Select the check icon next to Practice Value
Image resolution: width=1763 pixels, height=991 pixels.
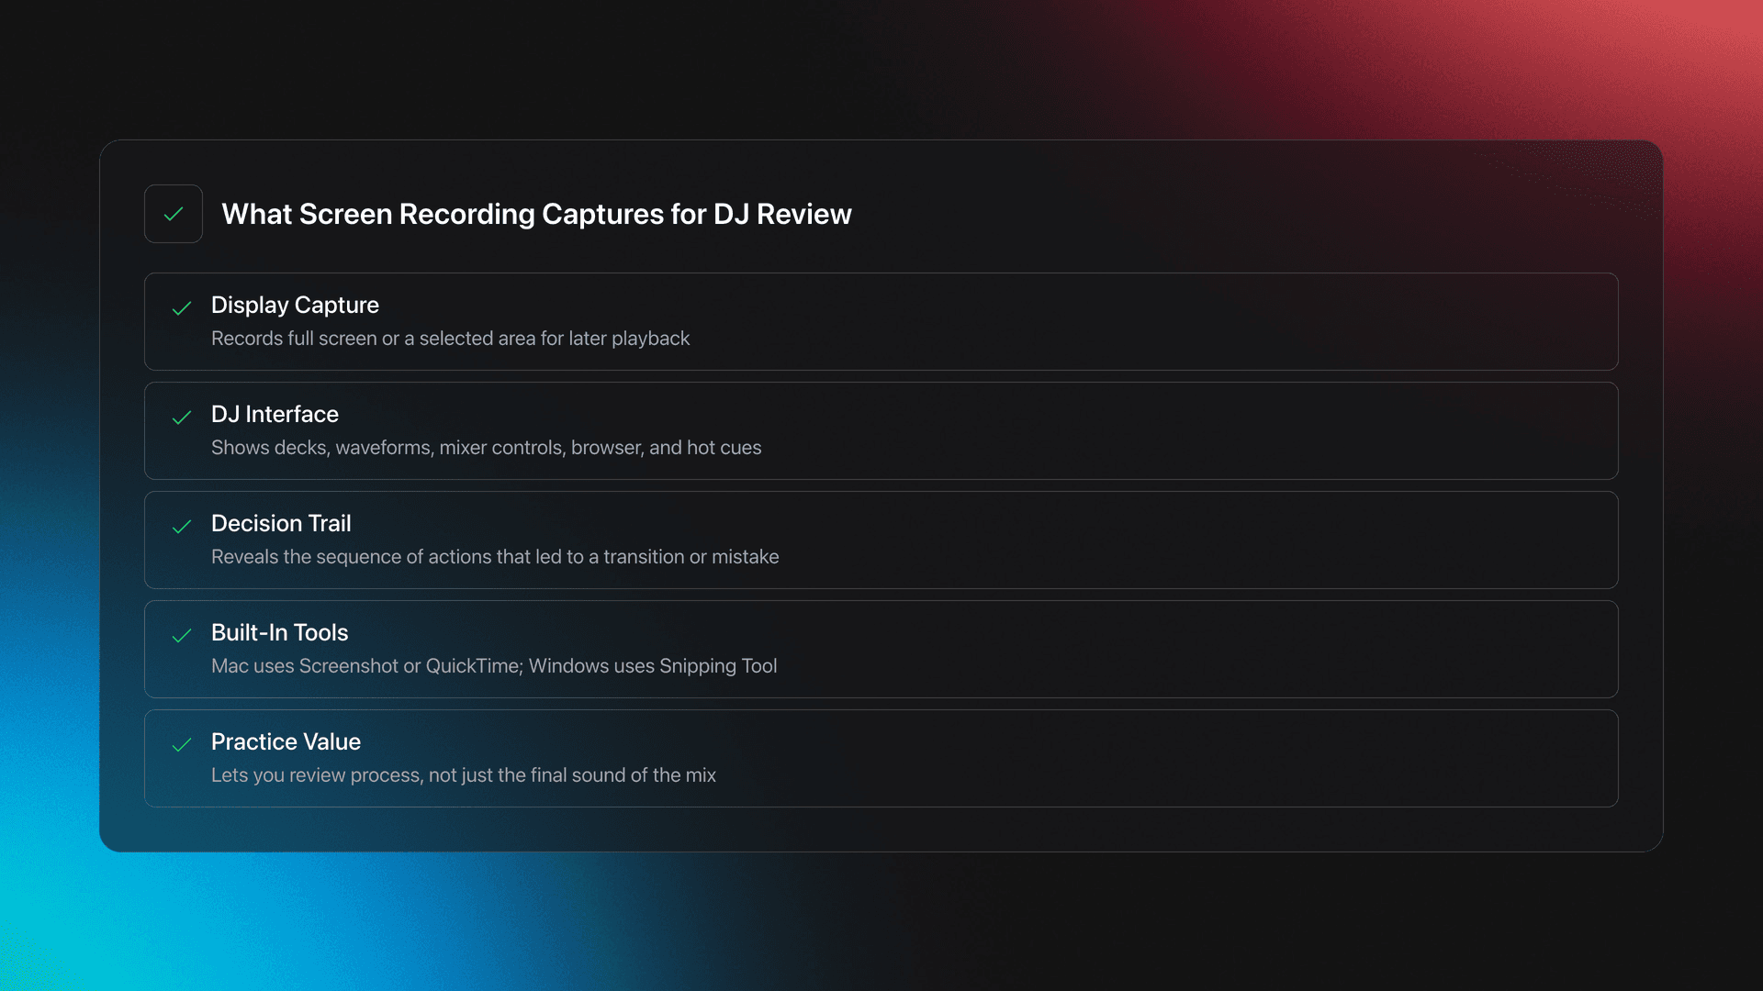(x=183, y=746)
